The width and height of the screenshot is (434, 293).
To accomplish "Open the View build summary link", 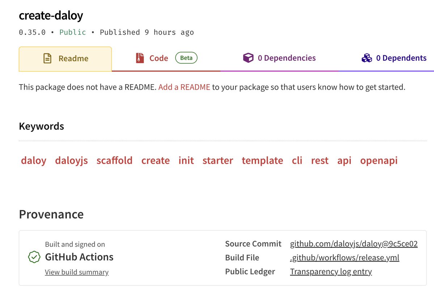I will click(x=77, y=272).
